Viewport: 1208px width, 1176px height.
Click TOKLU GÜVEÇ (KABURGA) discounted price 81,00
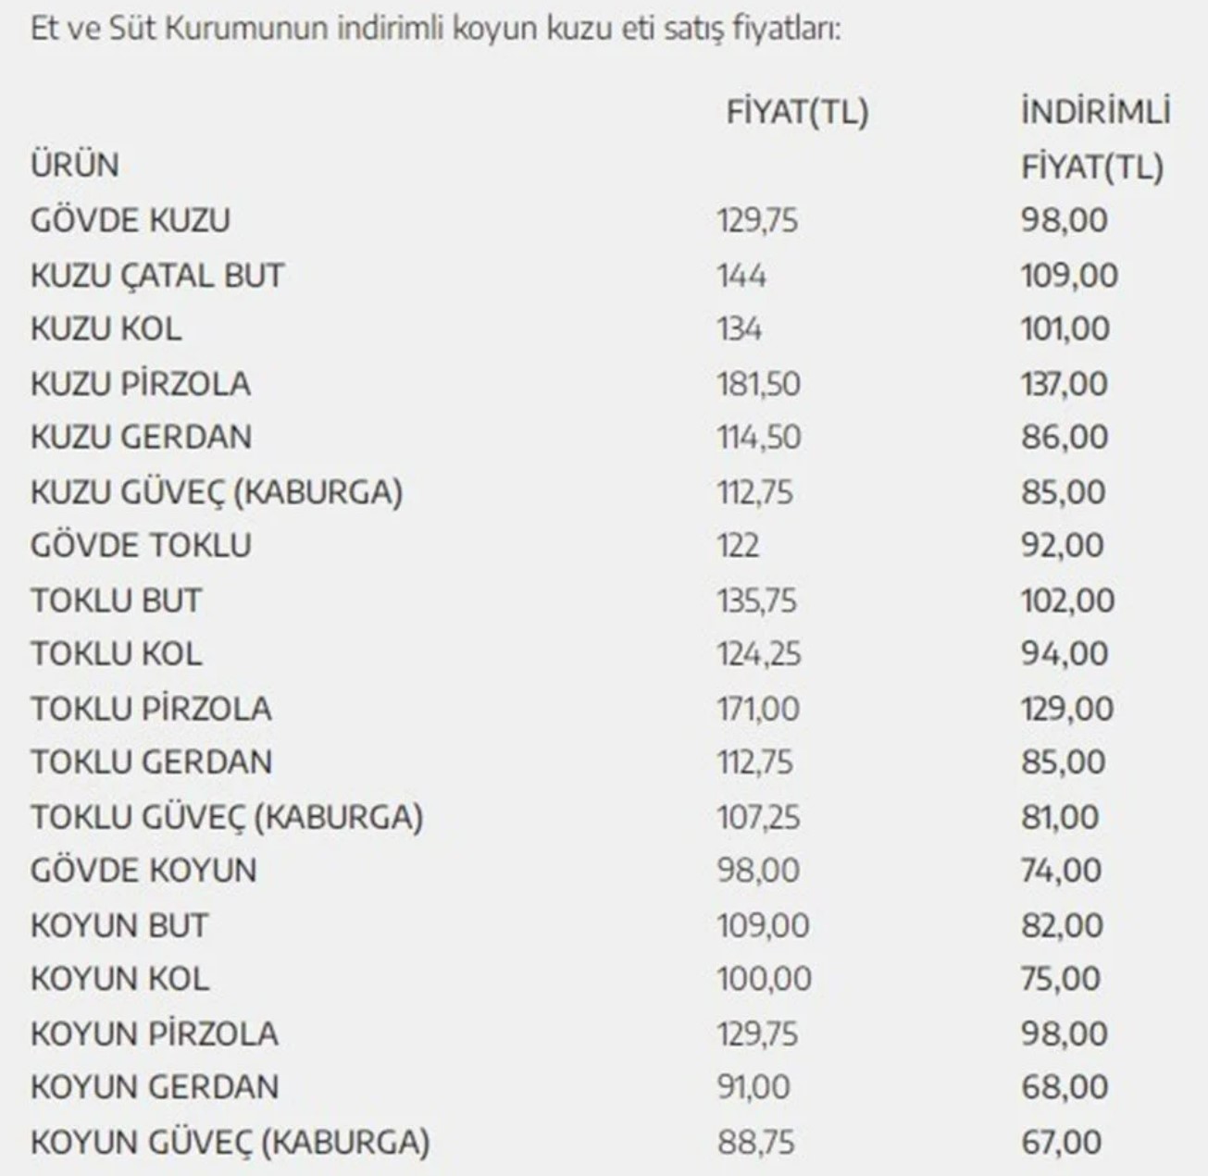click(1061, 817)
